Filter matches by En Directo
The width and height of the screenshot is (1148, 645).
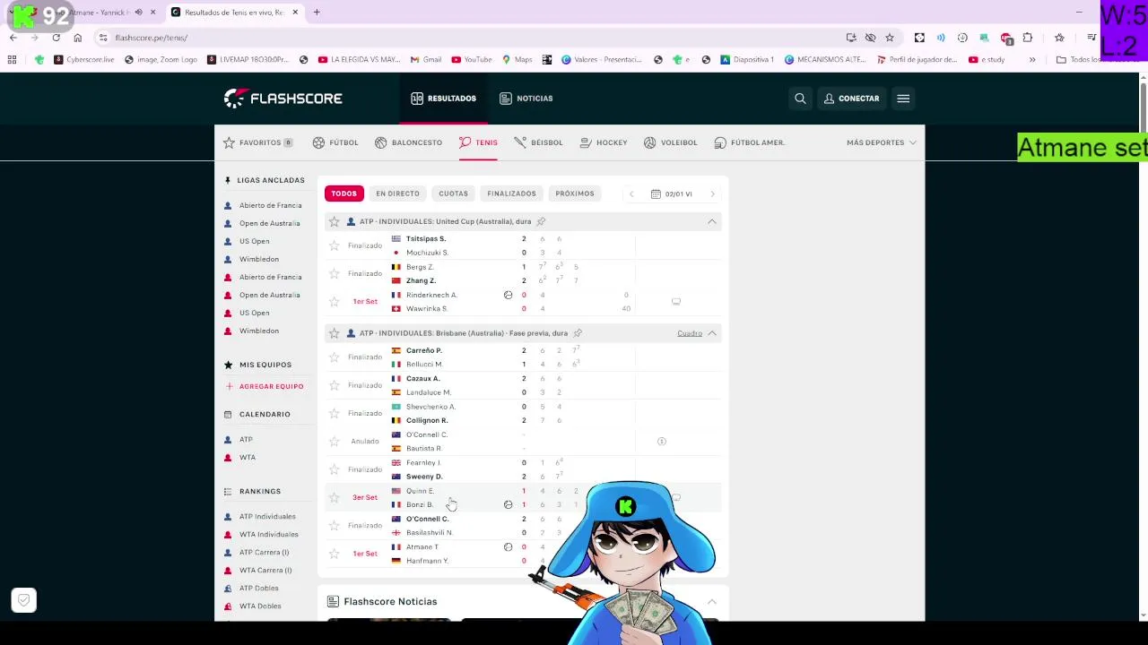point(397,193)
